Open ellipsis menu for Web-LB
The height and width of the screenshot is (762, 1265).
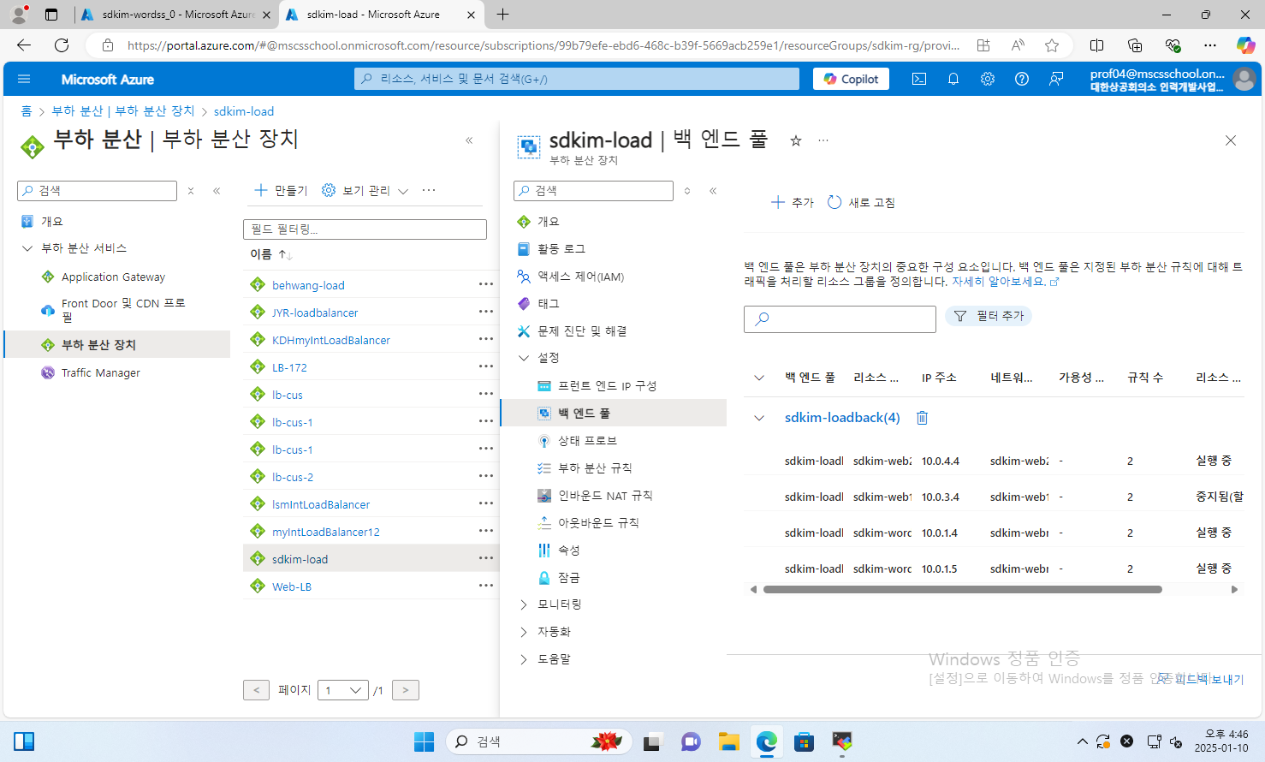click(486, 586)
